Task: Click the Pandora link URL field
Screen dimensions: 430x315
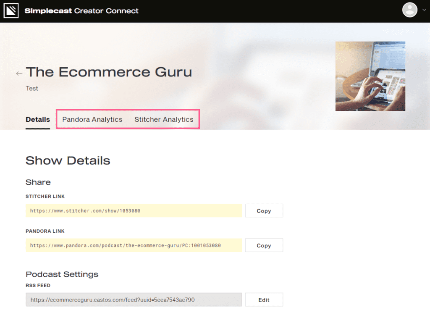Action: pyautogui.click(x=134, y=245)
